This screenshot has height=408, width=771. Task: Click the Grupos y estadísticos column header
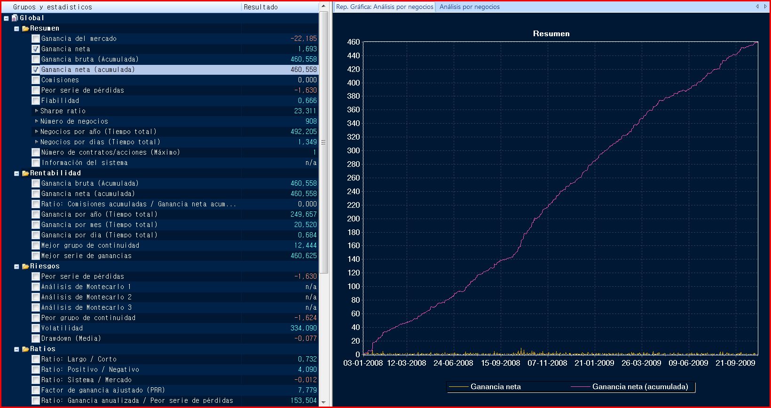tap(122, 7)
